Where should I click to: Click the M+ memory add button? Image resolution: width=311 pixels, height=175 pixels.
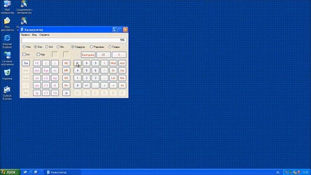coord(66,86)
